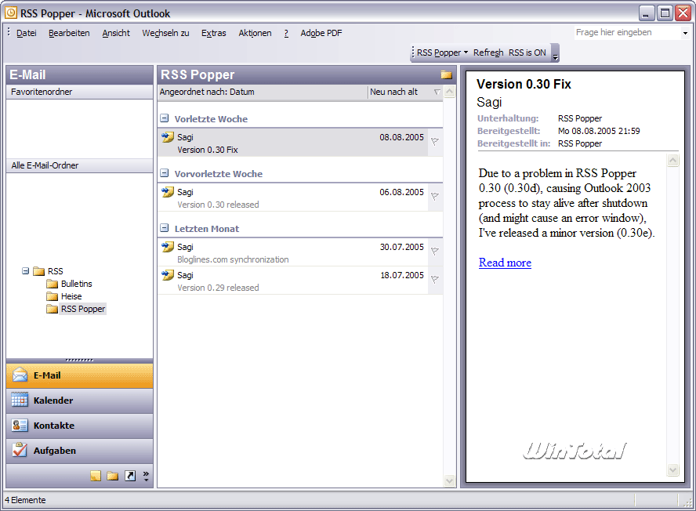Click the navigation pane splitter handle dots
696x511 pixels.
(79, 360)
